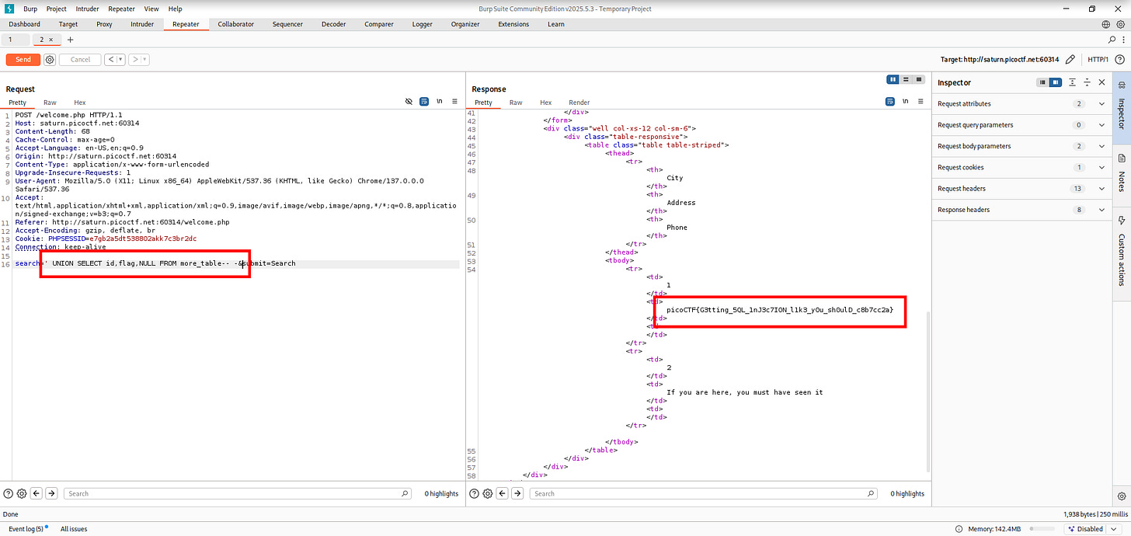Switch to side-by-side request/response layout

tap(893, 79)
